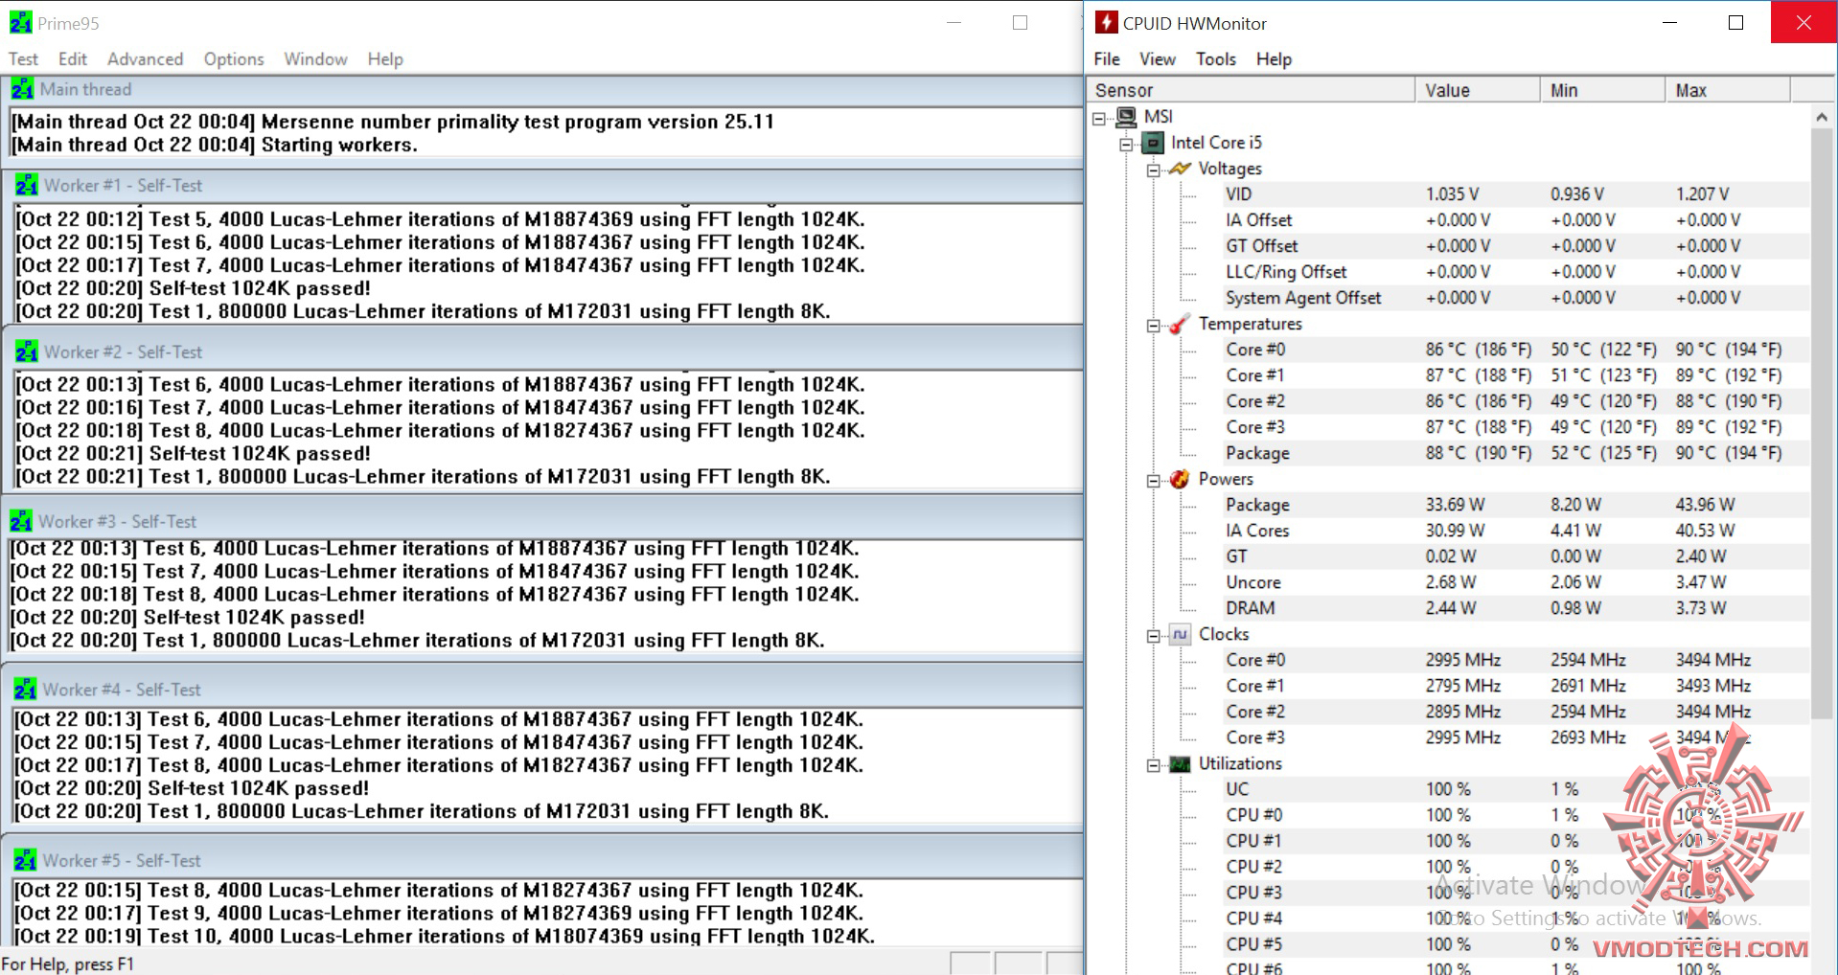This screenshot has width=1838, height=975.
Task: Click the Prime95 app icon in title bar
Action: click(x=20, y=22)
